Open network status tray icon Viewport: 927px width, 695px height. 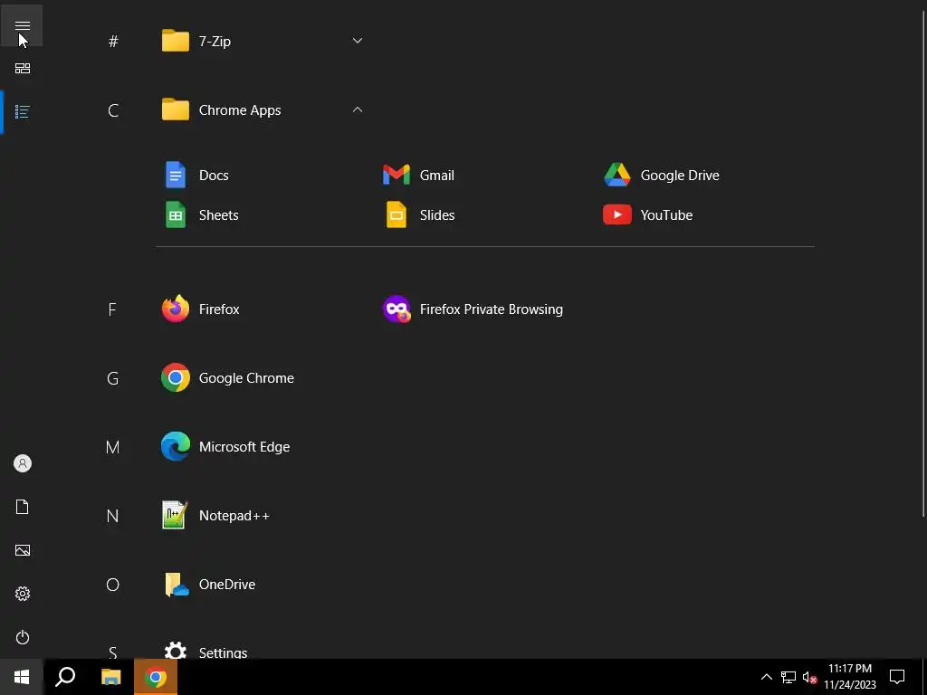pos(788,677)
